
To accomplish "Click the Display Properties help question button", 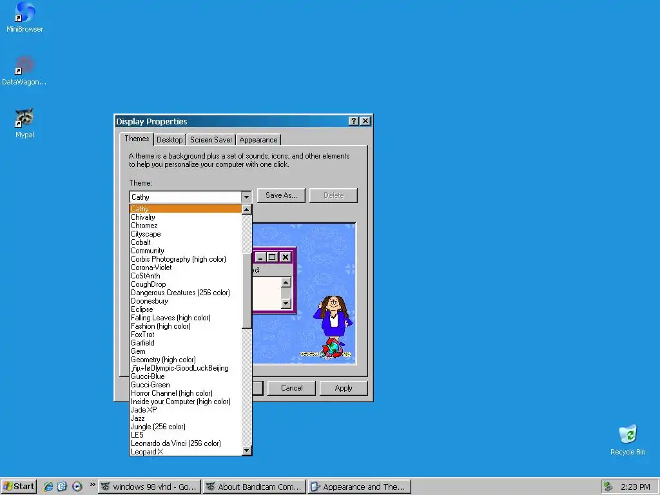I will (x=354, y=121).
